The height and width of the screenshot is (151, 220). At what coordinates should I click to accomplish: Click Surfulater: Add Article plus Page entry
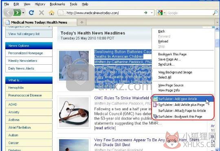[183, 105]
